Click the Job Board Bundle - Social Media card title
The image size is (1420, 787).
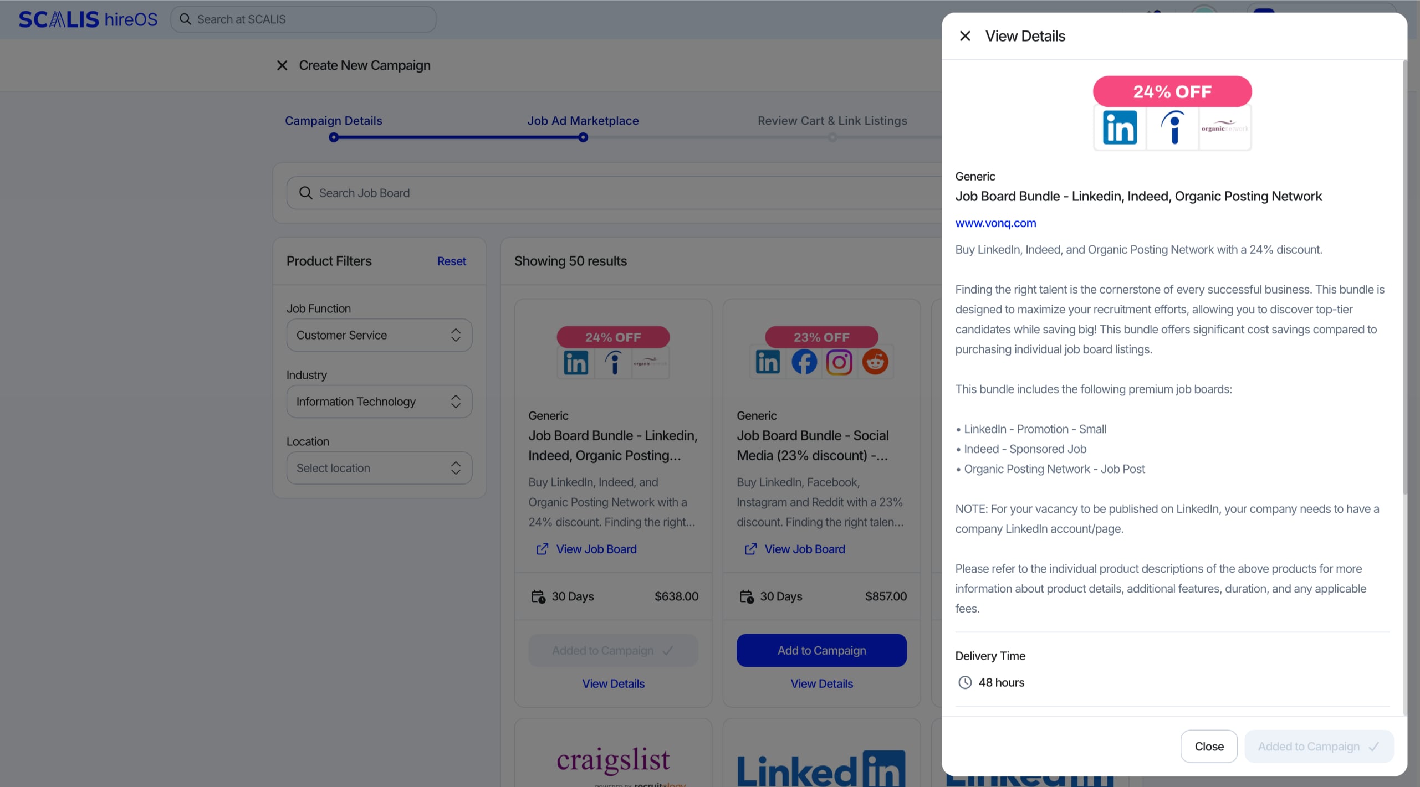[x=813, y=445]
